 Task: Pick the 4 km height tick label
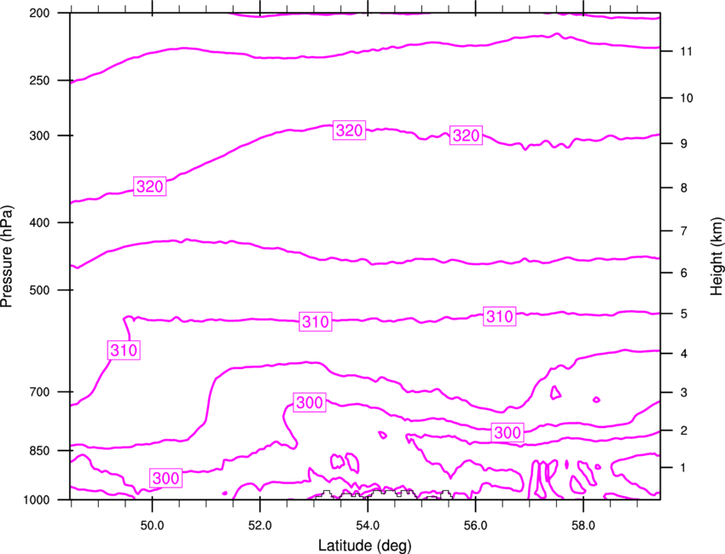684,354
